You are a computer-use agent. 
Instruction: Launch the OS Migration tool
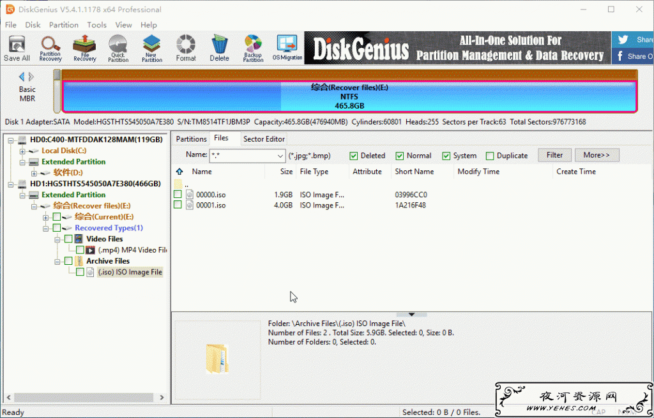[287, 49]
